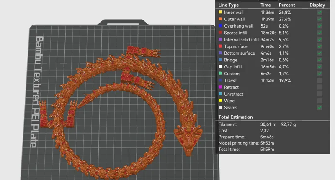Select the Bridge label
Screen dimensions: 335x180
point(231,60)
